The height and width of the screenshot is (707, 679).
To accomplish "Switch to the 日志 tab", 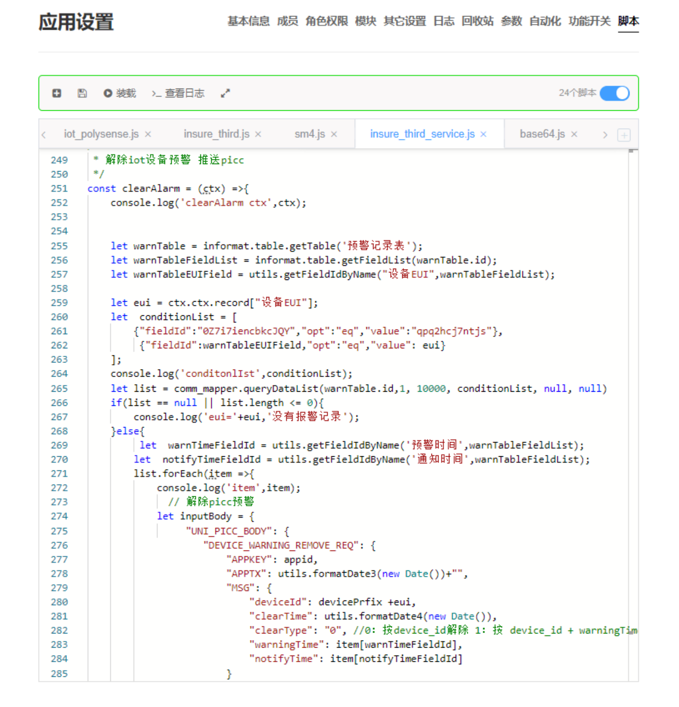I will (444, 21).
